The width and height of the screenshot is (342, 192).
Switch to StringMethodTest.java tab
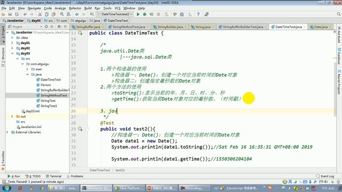coord(129,27)
